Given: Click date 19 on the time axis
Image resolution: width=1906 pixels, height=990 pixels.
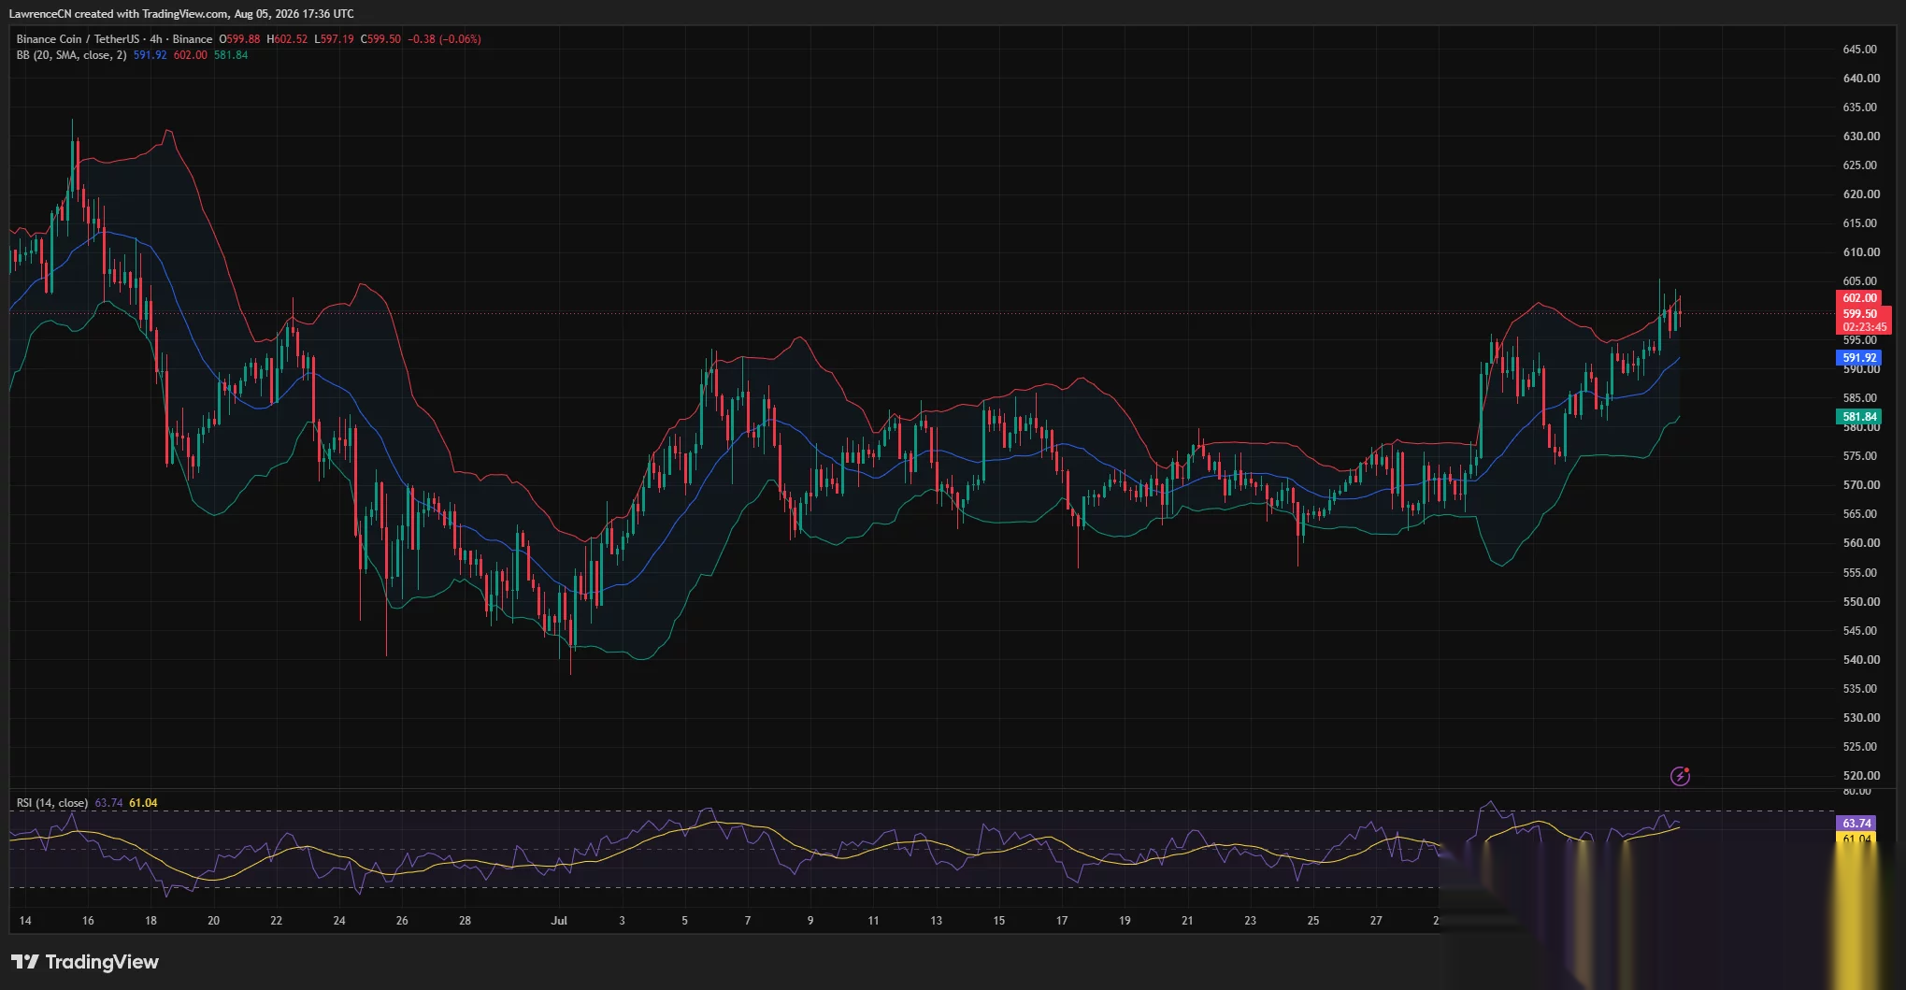Looking at the screenshot, I should tap(1125, 921).
